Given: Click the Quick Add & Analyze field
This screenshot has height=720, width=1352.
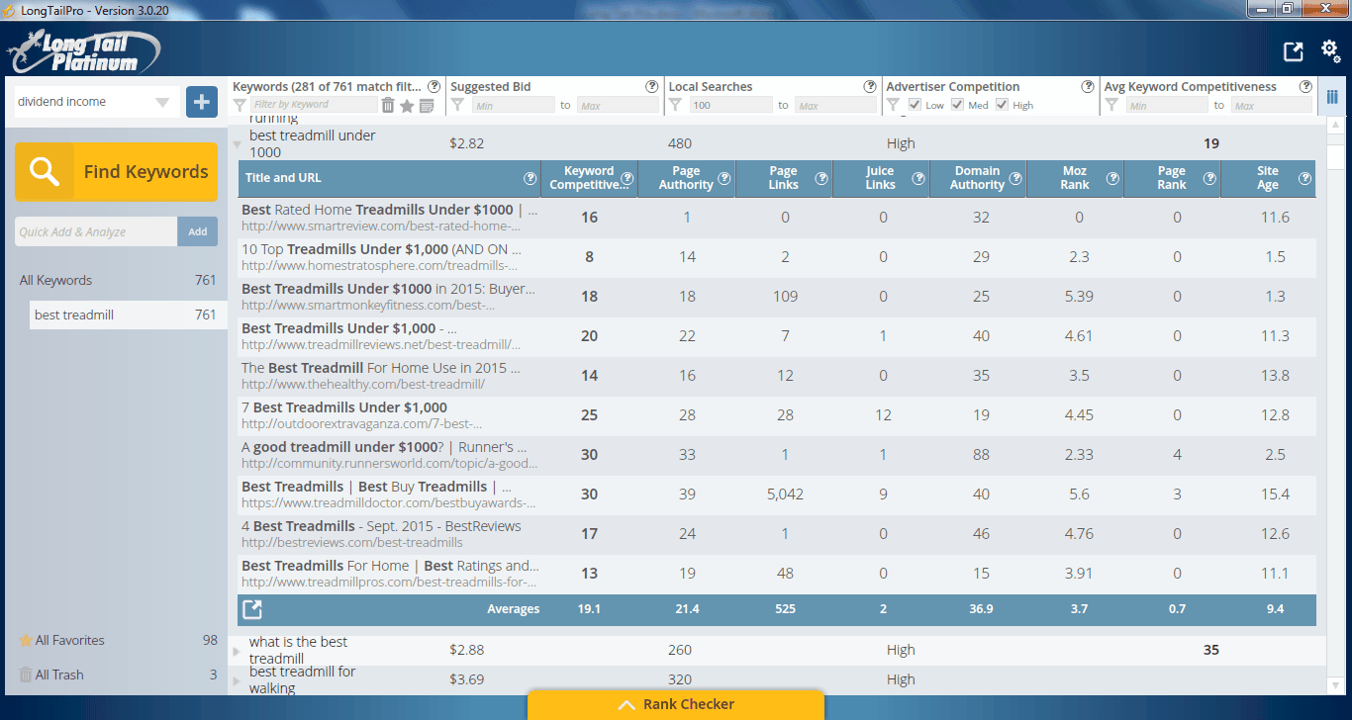Looking at the screenshot, I should (x=96, y=231).
